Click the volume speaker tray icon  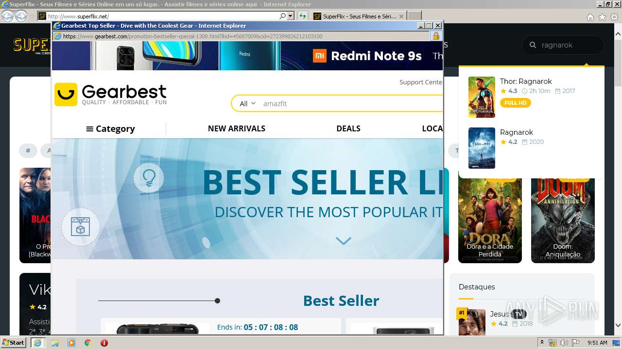pos(564,343)
